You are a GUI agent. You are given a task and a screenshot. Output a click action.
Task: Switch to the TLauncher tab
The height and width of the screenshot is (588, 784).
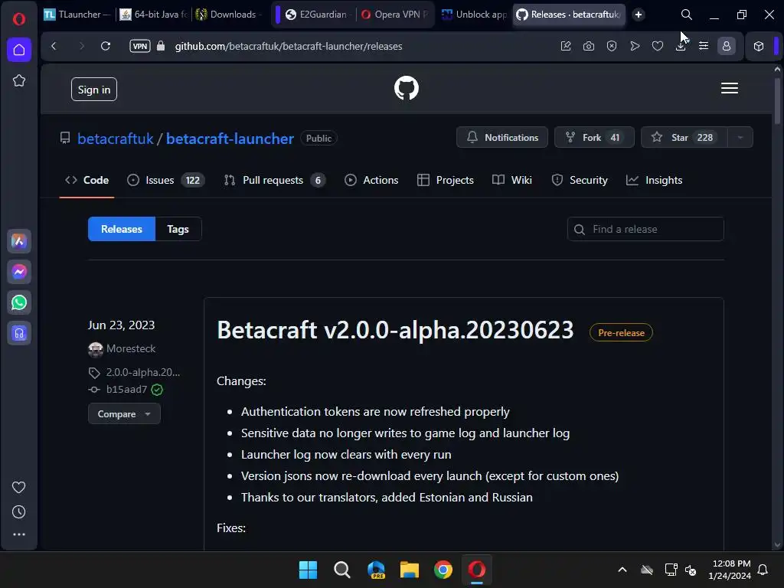coord(77,15)
